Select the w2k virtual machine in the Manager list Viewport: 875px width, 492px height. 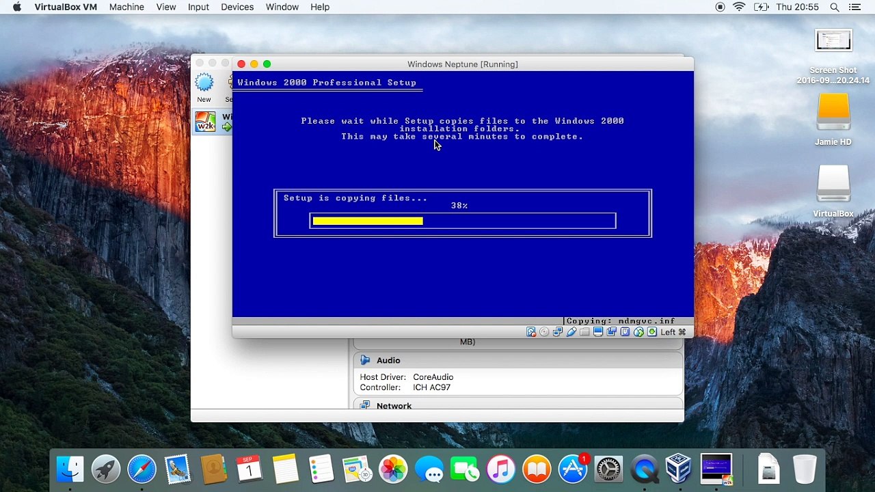[x=213, y=122]
